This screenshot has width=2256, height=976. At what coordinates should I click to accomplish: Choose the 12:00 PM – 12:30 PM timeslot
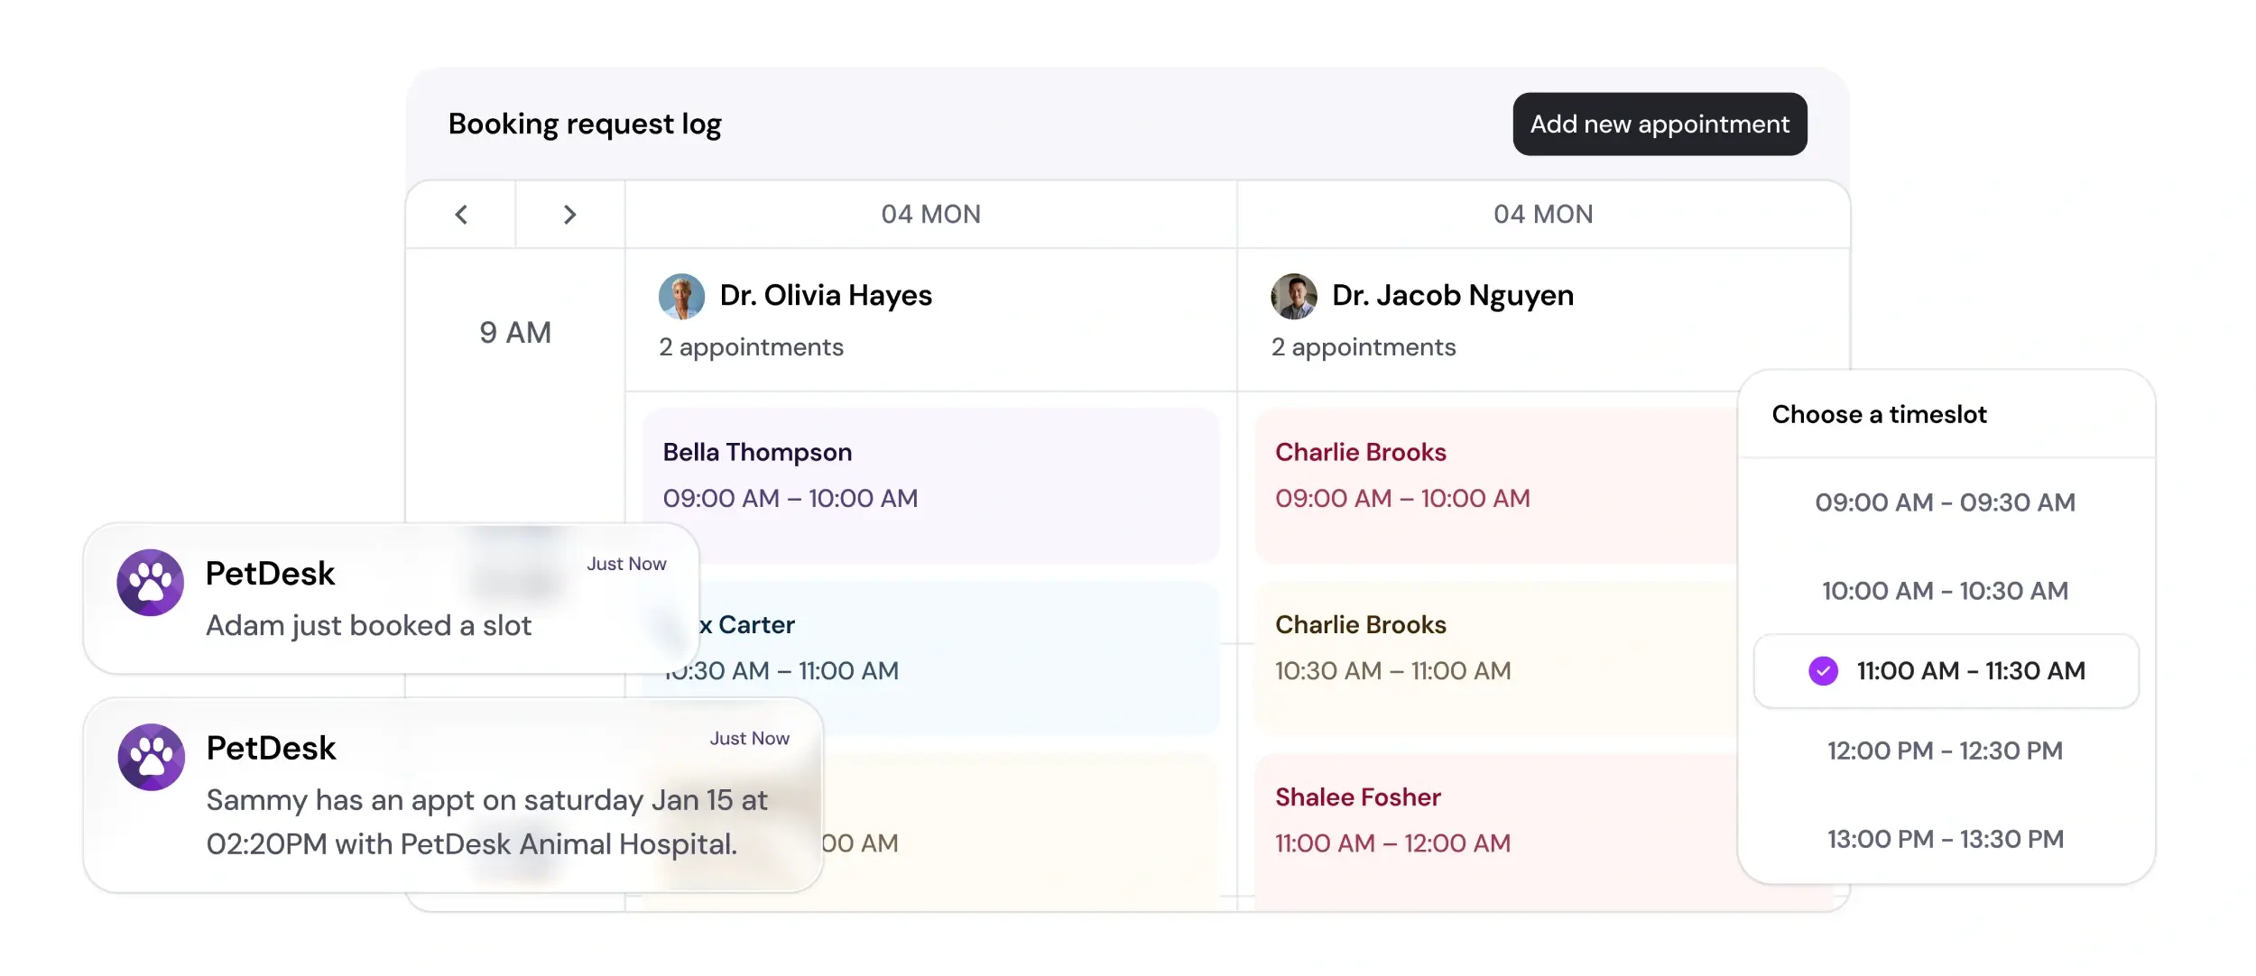click(1945, 750)
